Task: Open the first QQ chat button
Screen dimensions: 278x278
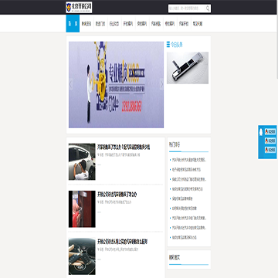Action: 270,132
